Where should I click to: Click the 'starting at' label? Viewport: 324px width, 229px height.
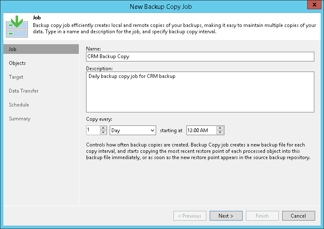tap(171, 130)
